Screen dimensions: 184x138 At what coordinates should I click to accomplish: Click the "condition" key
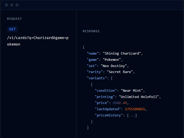pyautogui.click(x=106, y=90)
